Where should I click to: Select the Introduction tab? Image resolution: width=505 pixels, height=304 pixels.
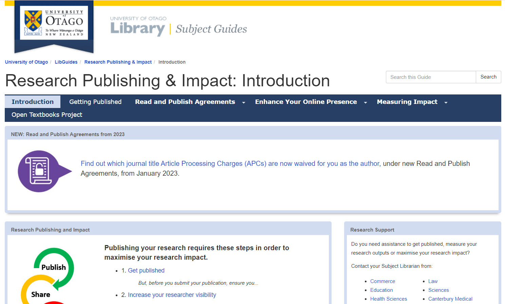point(32,102)
